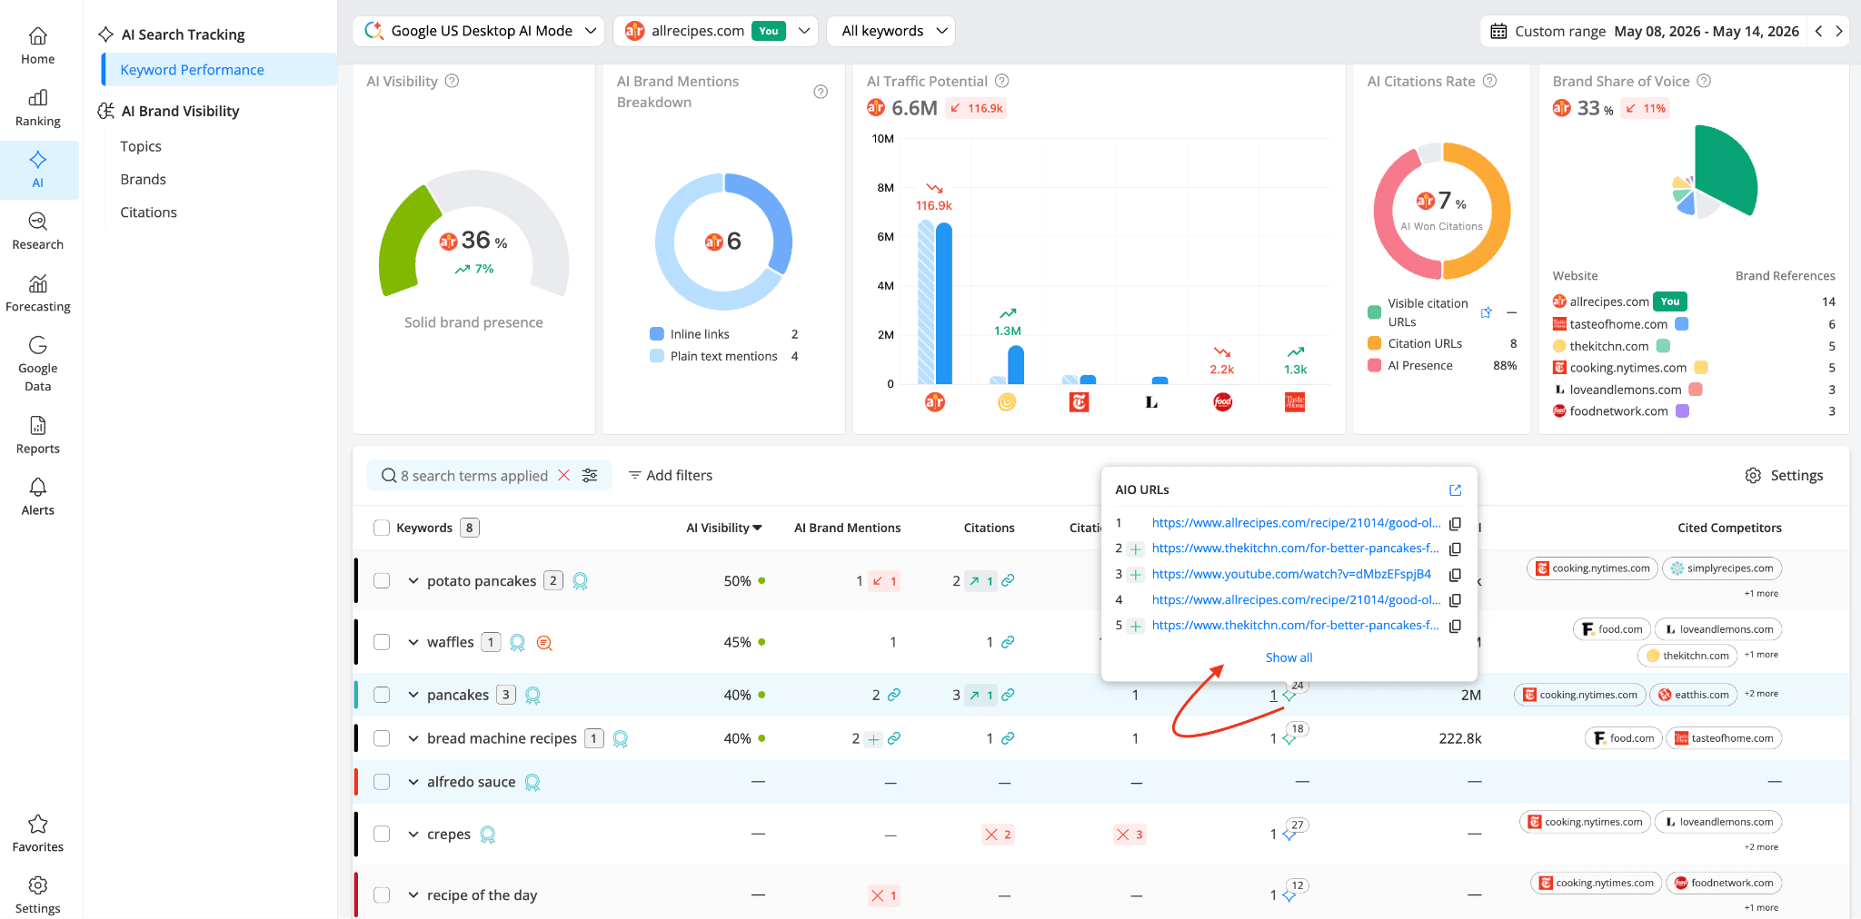This screenshot has height=919, width=1861.
Task: Open the youtube.com watch link
Action: (1291, 575)
